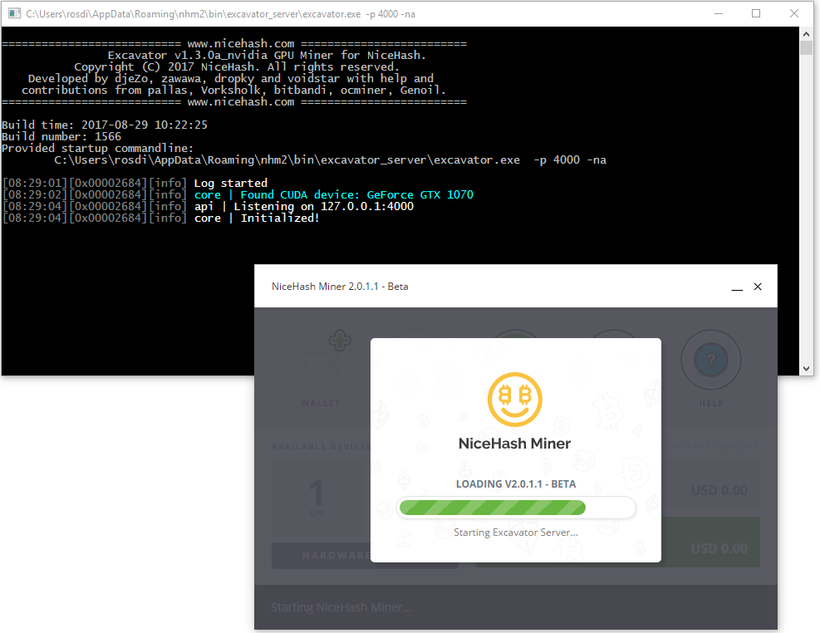Click the NiceHash smiley logo
820x633 pixels.
coord(515,400)
